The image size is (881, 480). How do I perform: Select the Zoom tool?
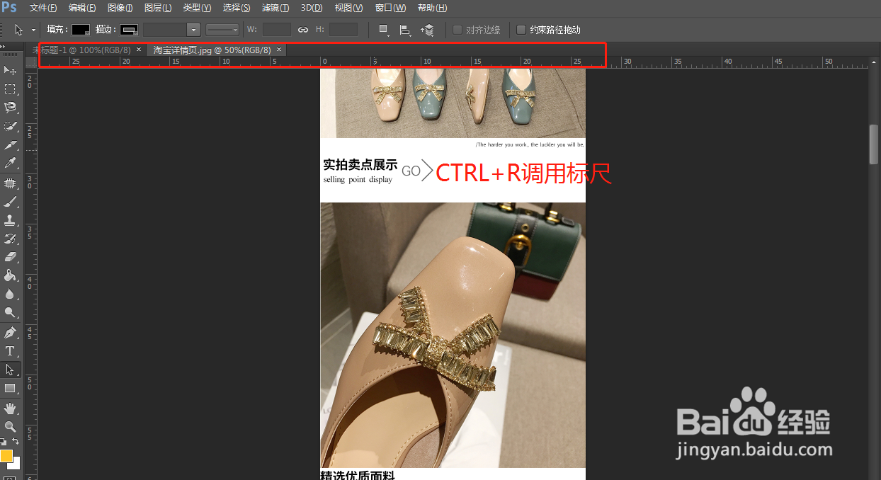10,426
